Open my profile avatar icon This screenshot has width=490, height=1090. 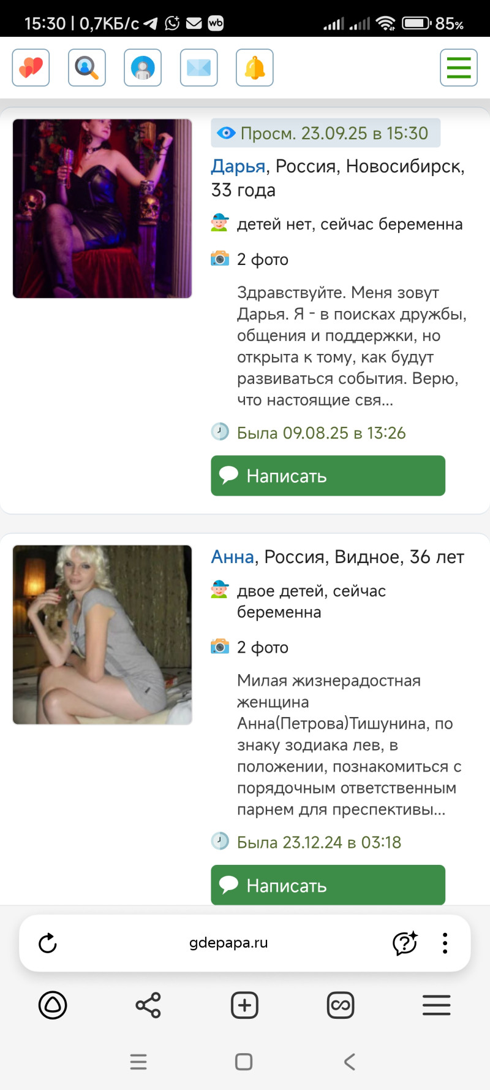pos(143,67)
